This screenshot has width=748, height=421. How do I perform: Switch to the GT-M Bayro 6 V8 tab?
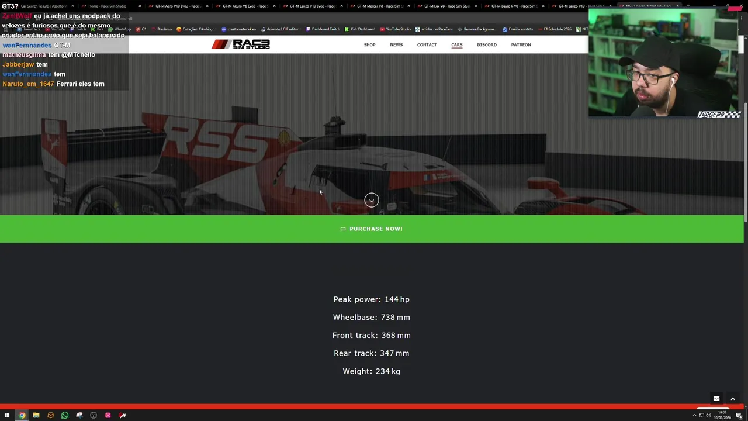(x=513, y=6)
